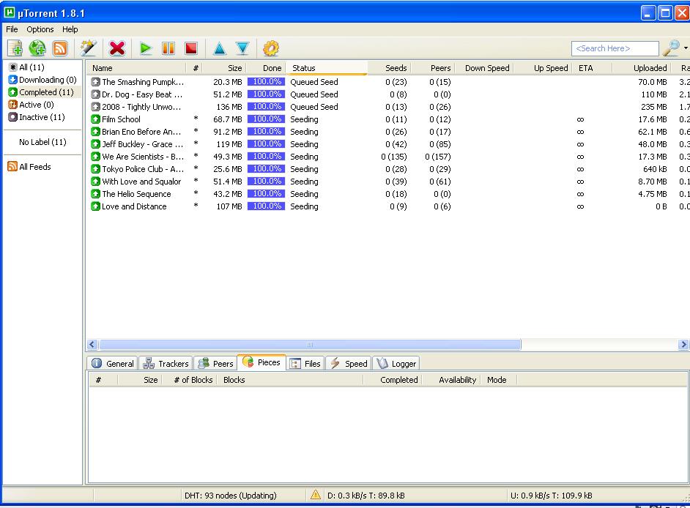Image resolution: width=690 pixels, height=508 pixels.
Task: Click horizontal scrollbar right arrow
Action: 684,344
